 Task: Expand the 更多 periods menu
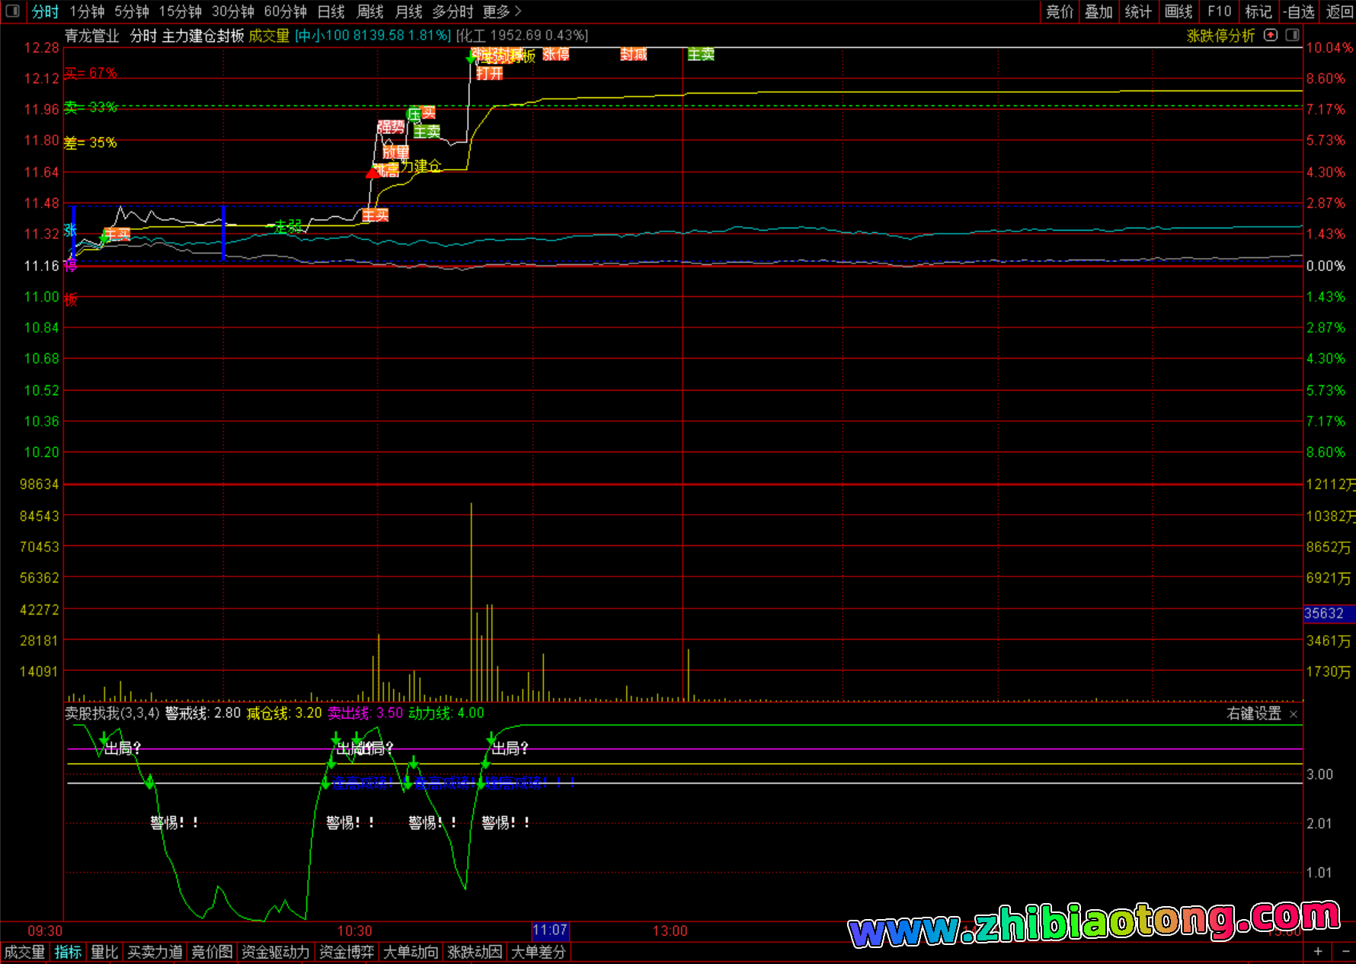(501, 11)
